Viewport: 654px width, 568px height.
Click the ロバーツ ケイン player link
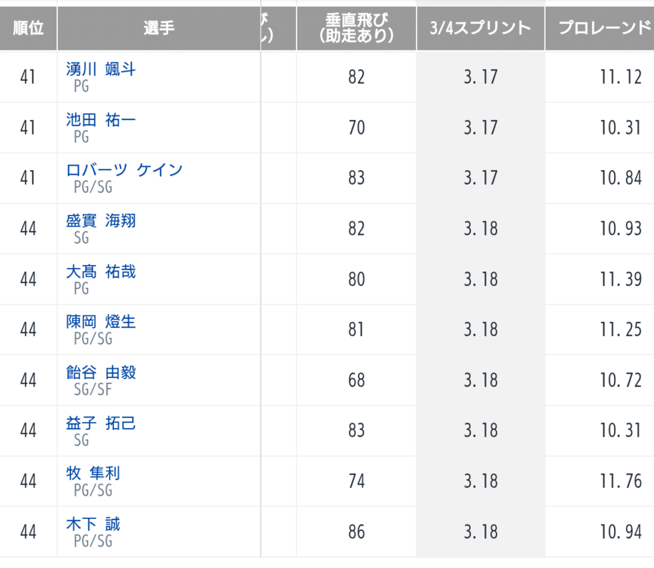click(x=124, y=170)
